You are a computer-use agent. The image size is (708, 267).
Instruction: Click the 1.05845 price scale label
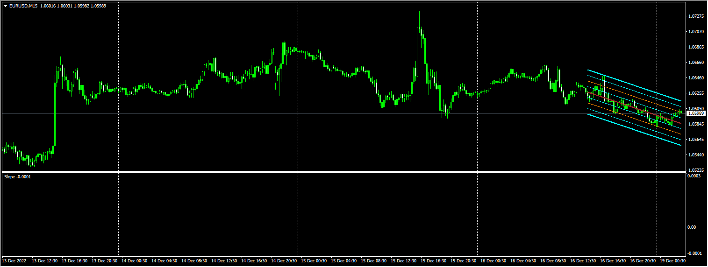click(696, 124)
